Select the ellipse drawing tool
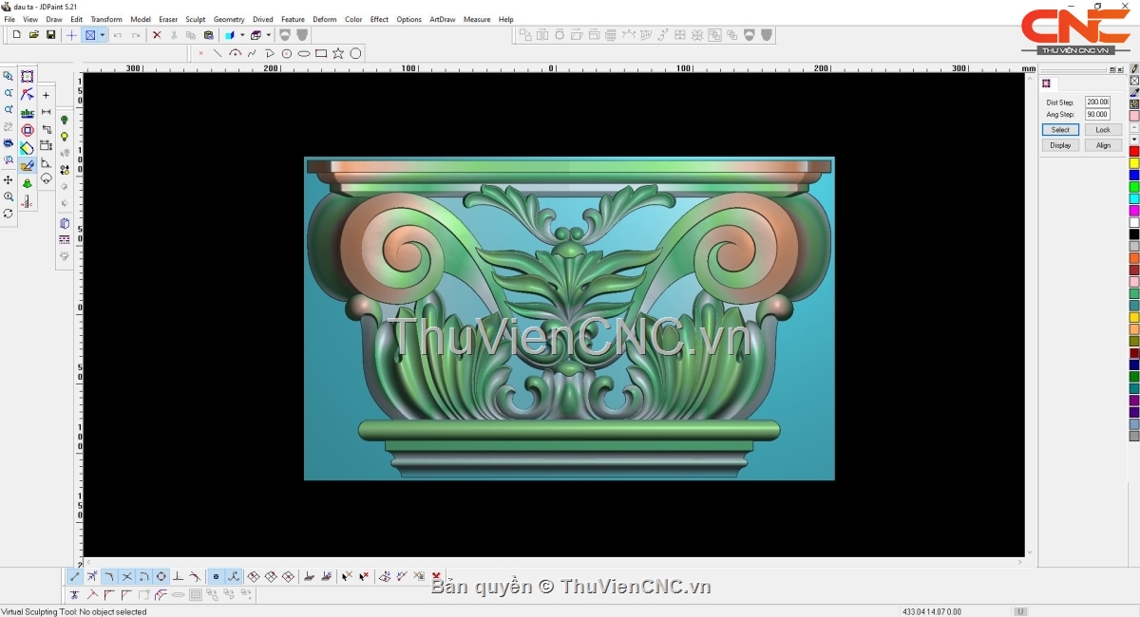The image size is (1140, 617). [x=304, y=53]
